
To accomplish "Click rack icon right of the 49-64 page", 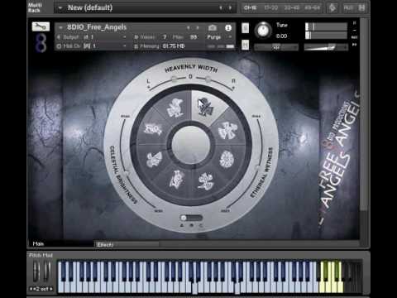I will pos(332,7).
